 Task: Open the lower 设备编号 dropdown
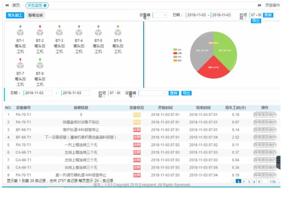(152, 93)
